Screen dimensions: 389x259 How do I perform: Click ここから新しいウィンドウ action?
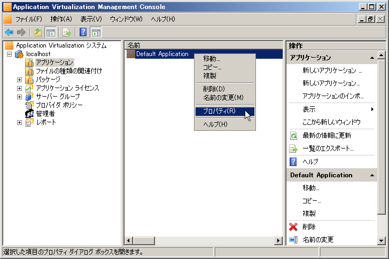coord(332,122)
